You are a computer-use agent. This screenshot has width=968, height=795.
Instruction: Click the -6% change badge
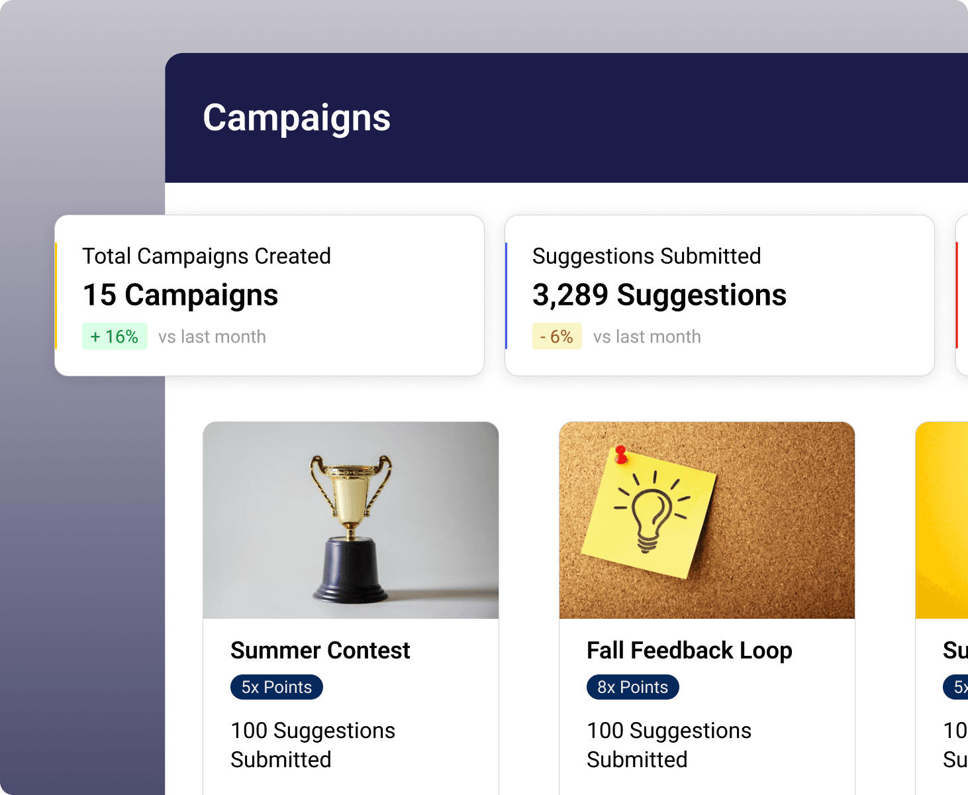coord(557,337)
